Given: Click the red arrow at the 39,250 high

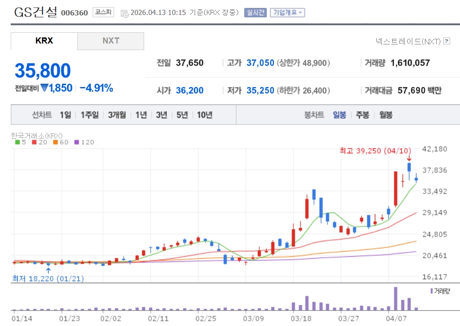Looking at the screenshot, I should [409, 159].
